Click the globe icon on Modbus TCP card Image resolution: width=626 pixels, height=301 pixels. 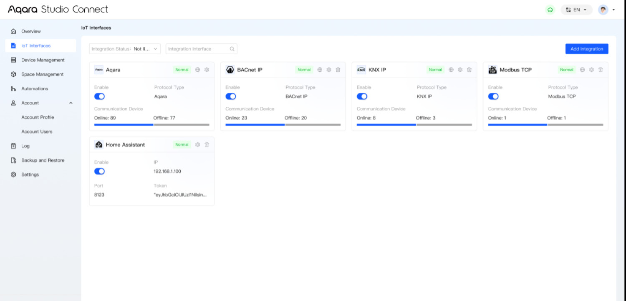582,70
